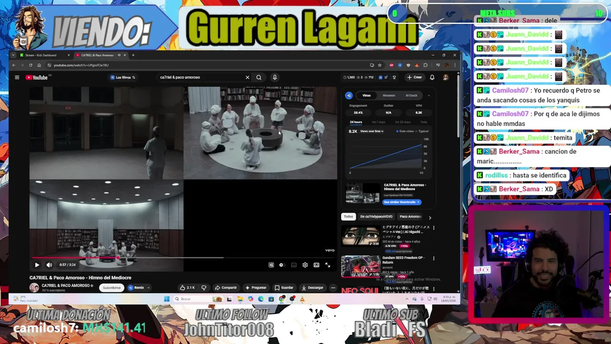
Task: Click See similar thumbnails button
Action: [402, 202]
